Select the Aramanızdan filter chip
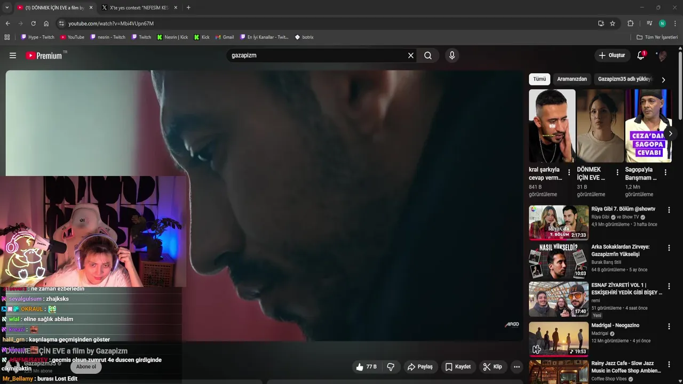The width and height of the screenshot is (683, 384). pyautogui.click(x=572, y=79)
